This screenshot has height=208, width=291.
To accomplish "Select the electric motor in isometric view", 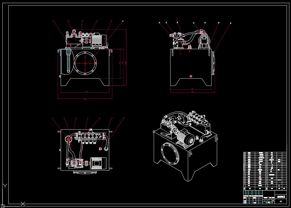I will tap(186, 138).
